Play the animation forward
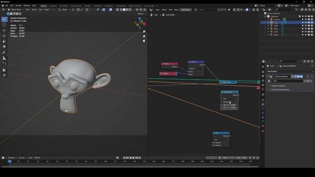 click(x=133, y=158)
